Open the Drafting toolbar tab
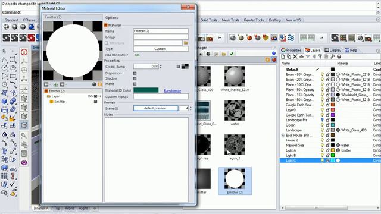The height and width of the screenshot is (214, 381). click(x=274, y=20)
